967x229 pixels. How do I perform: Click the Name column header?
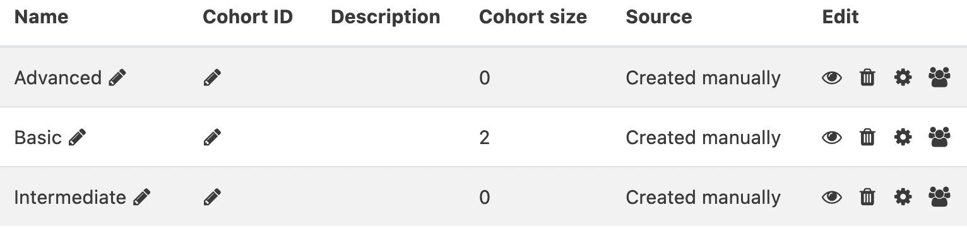click(x=41, y=17)
